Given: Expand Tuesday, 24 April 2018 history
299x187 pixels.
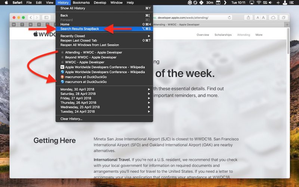Looking at the screenshot, I should [x=104, y=111].
